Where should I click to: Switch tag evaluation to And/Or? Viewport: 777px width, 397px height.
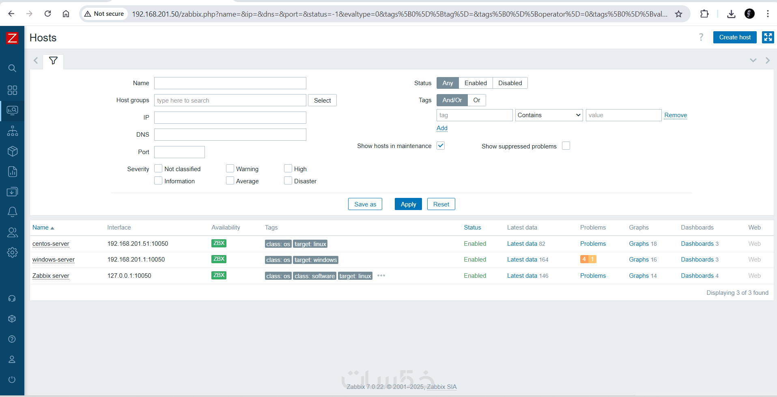pyautogui.click(x=452, y=100)
